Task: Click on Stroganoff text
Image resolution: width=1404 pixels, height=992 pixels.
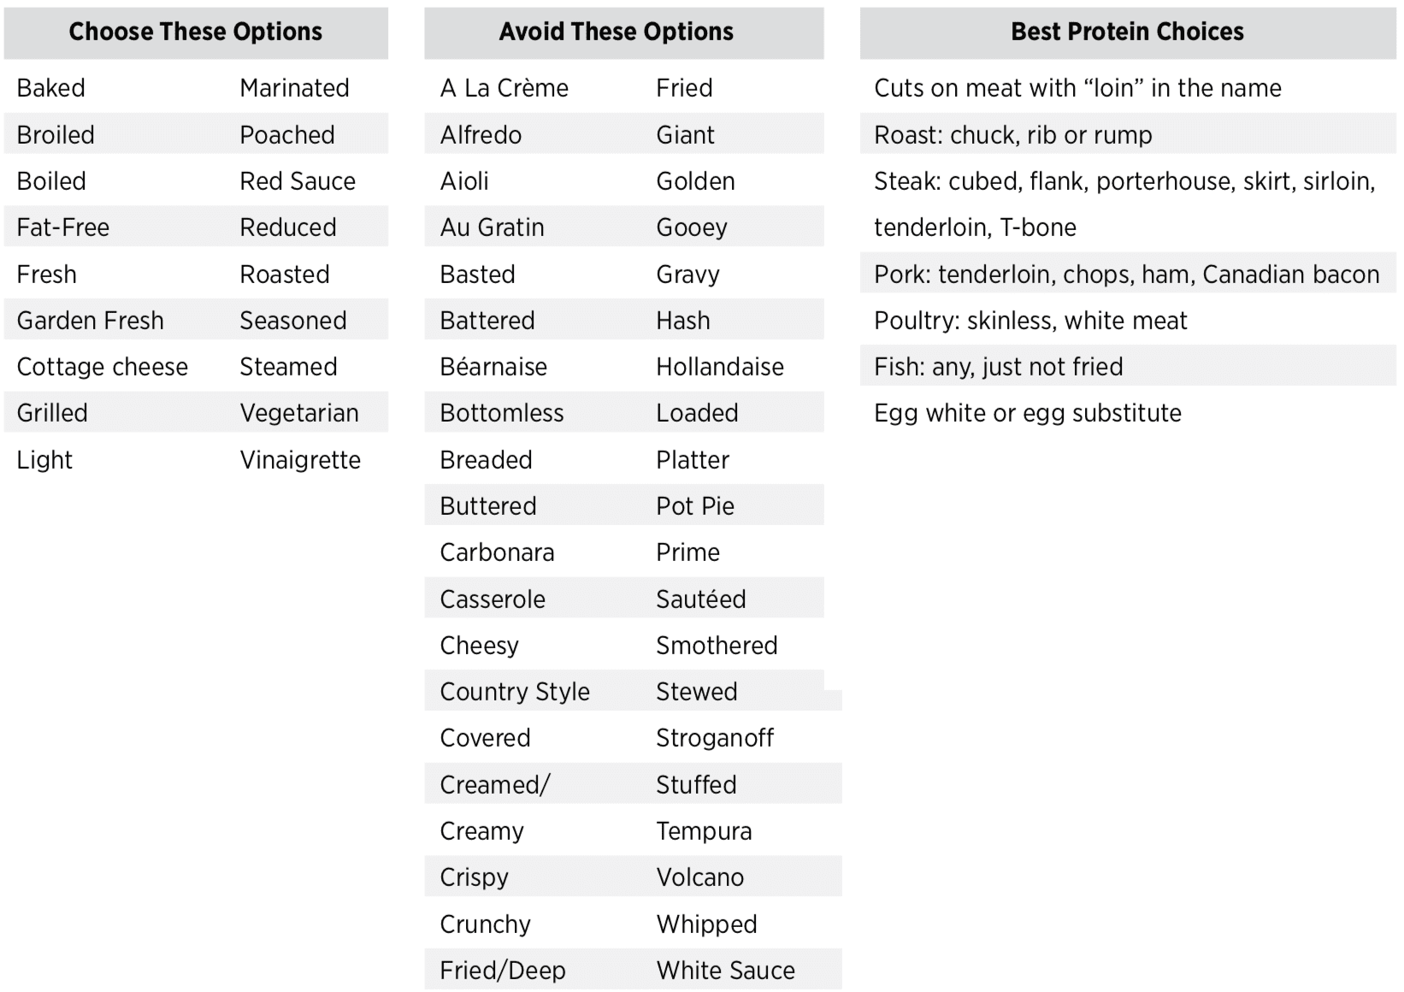Action: coord(715,738)
